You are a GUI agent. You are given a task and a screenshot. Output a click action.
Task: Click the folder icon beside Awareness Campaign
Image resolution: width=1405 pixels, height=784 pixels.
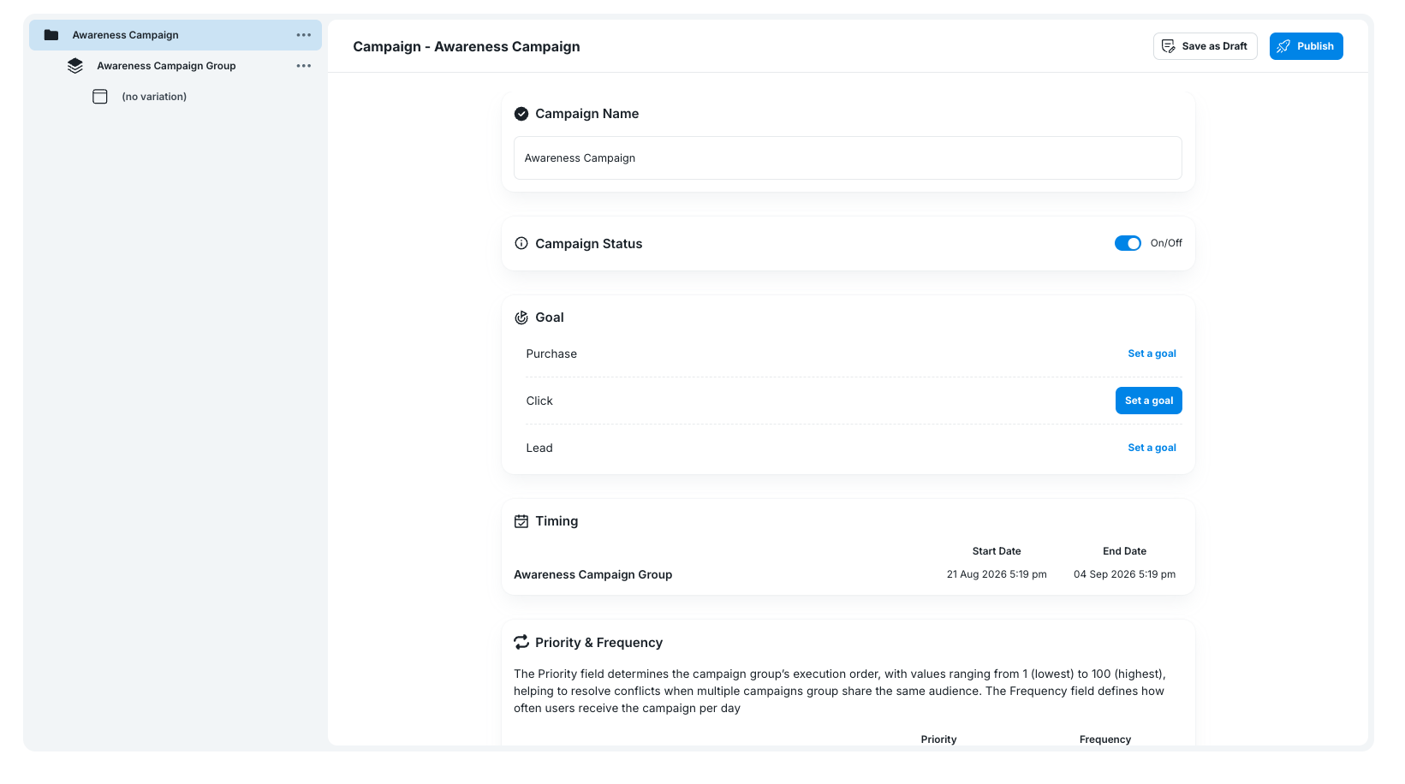click(x=51, y=35)
